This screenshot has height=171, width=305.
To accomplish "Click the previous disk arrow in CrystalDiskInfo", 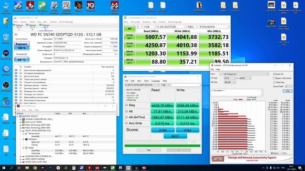I will pyautogui.click(x=16, y=34).
